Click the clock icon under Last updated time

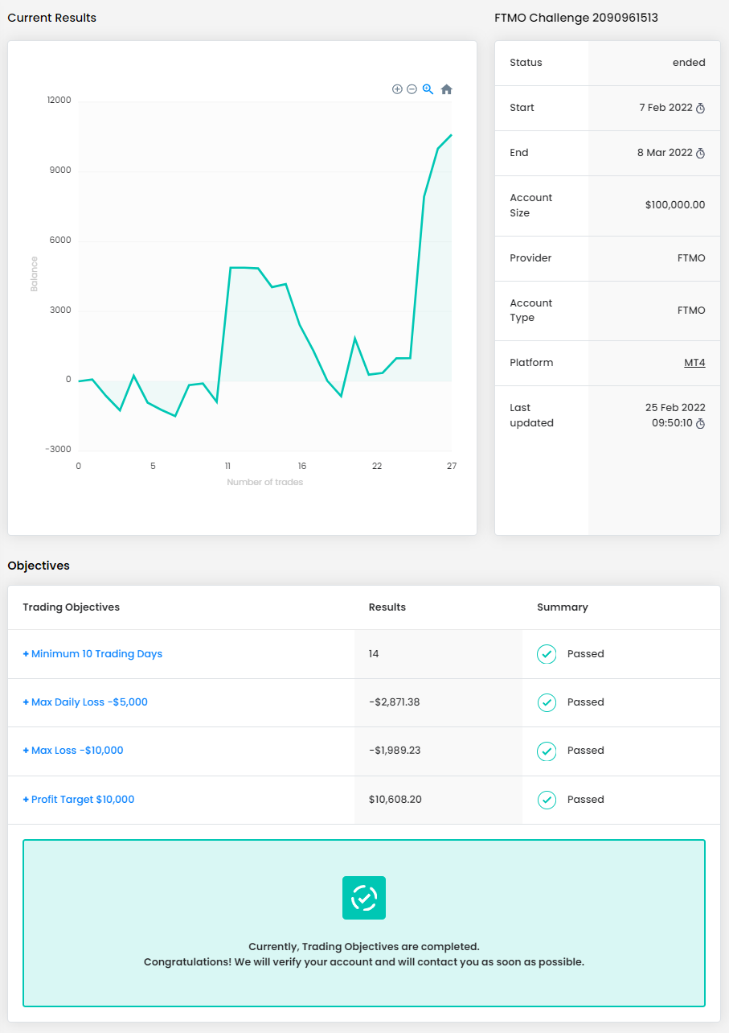coord(700,423)
